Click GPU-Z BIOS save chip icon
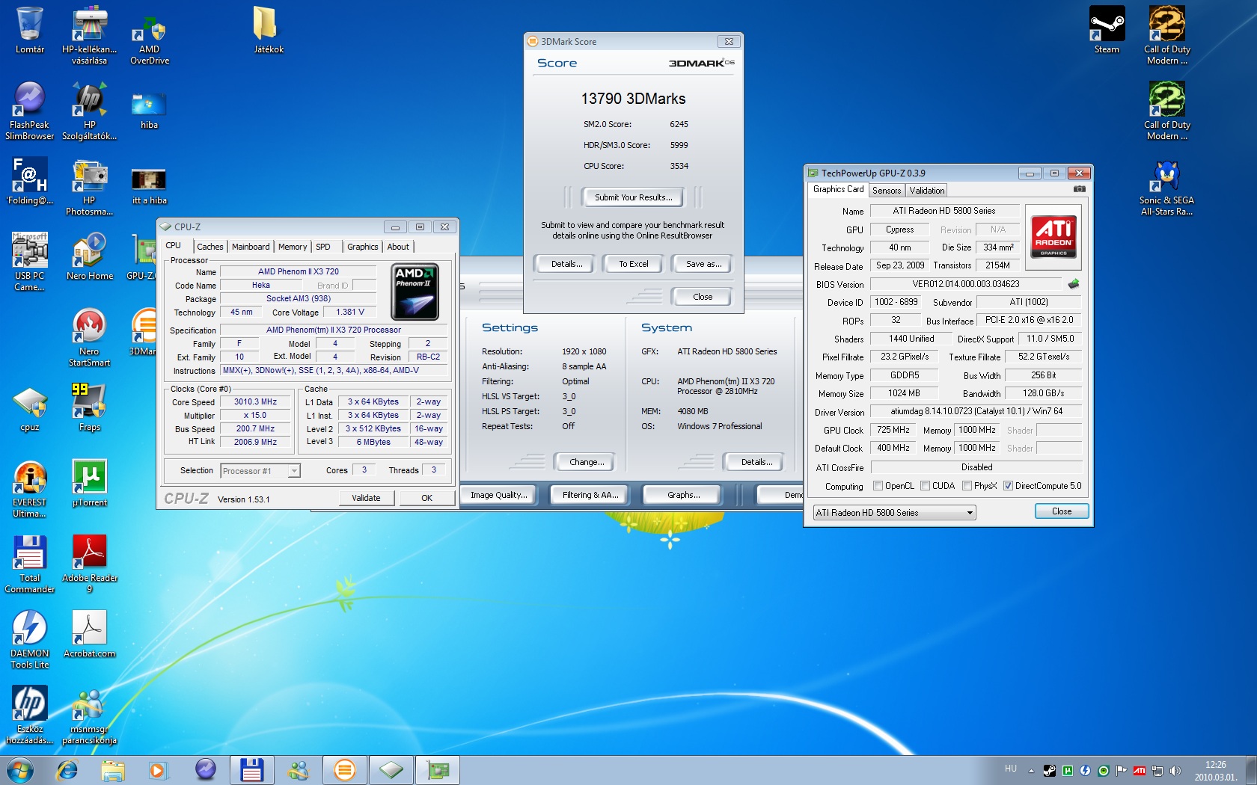The image size is (1257, 785). [1073, 284]
